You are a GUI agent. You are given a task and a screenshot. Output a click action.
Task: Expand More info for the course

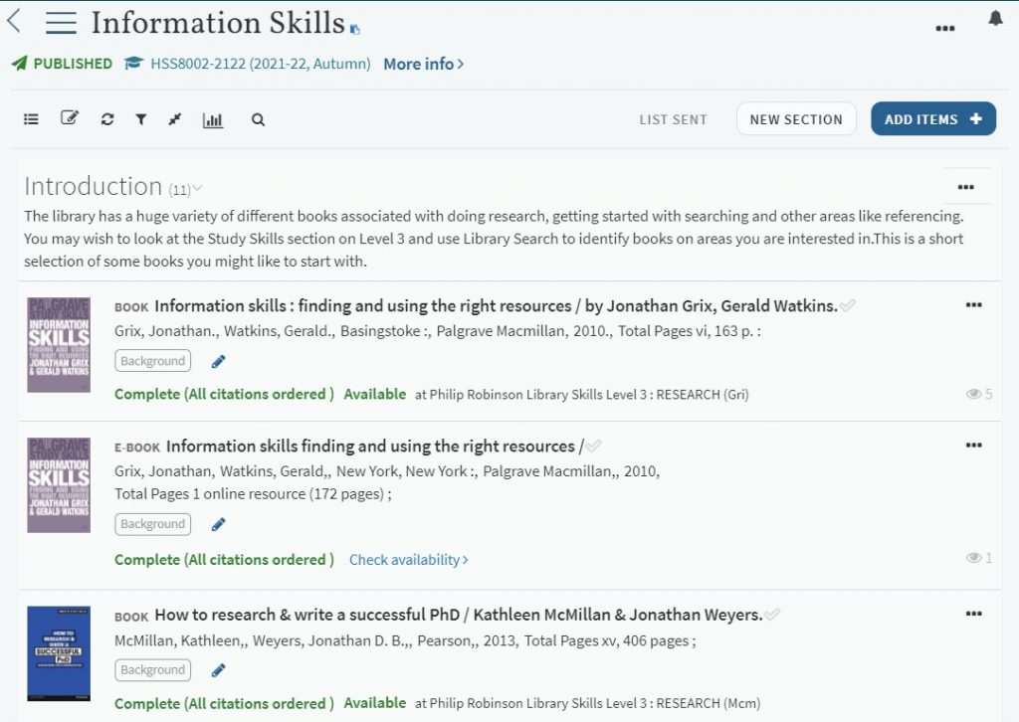[x=423, y=64]
